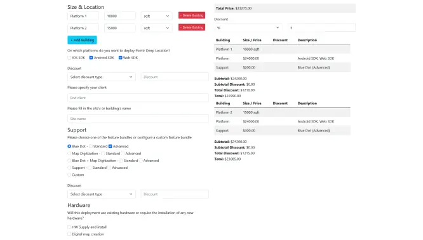Viewport: 423px width, 240px height.
Task: Select the Custom support radio option
Action: [69, 175]
